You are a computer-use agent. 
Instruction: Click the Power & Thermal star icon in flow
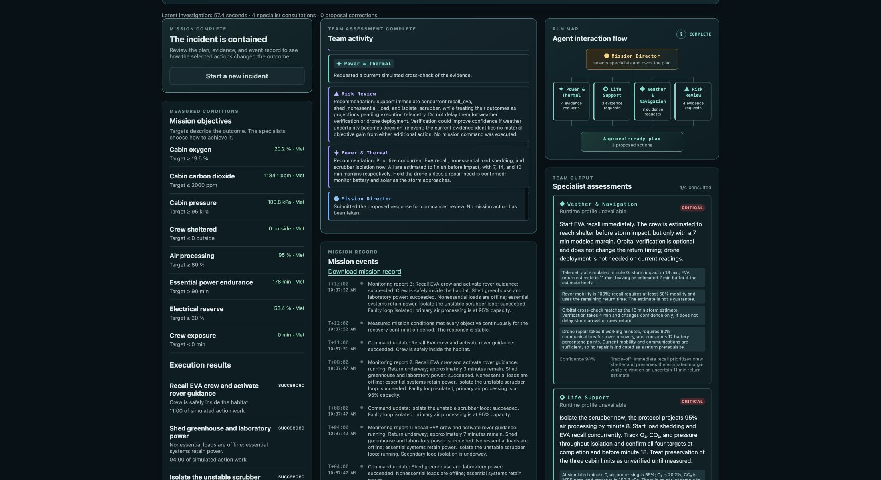point(561,89)
